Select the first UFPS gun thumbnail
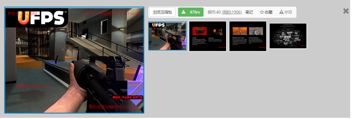The image size is (352, 119). [168, 36]
